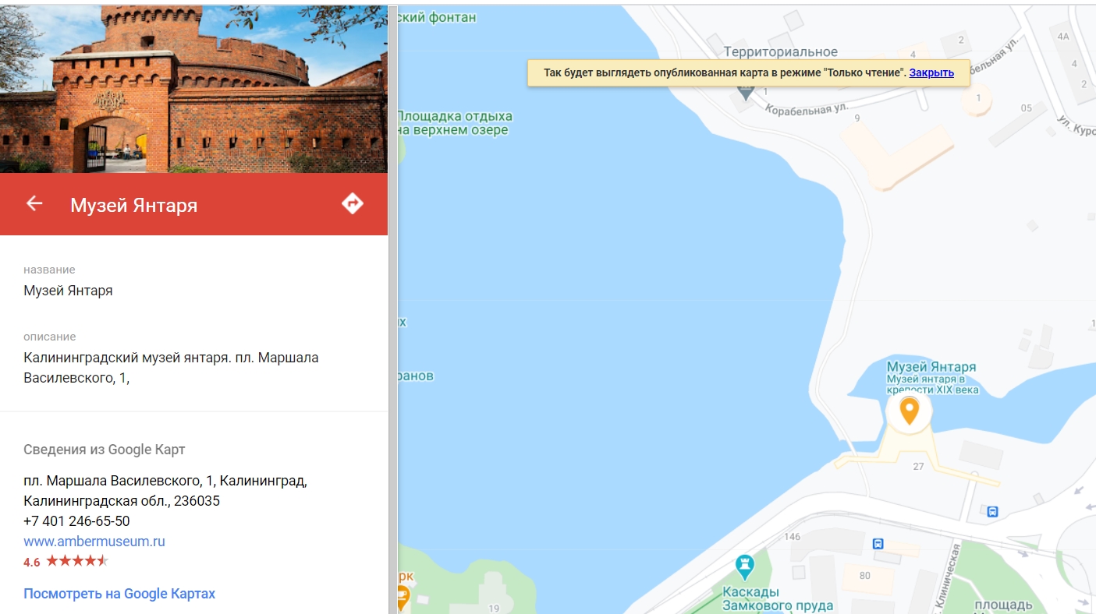Click the gray pin near Территориальное
The image size is (1096, 614).
[745, 90]
